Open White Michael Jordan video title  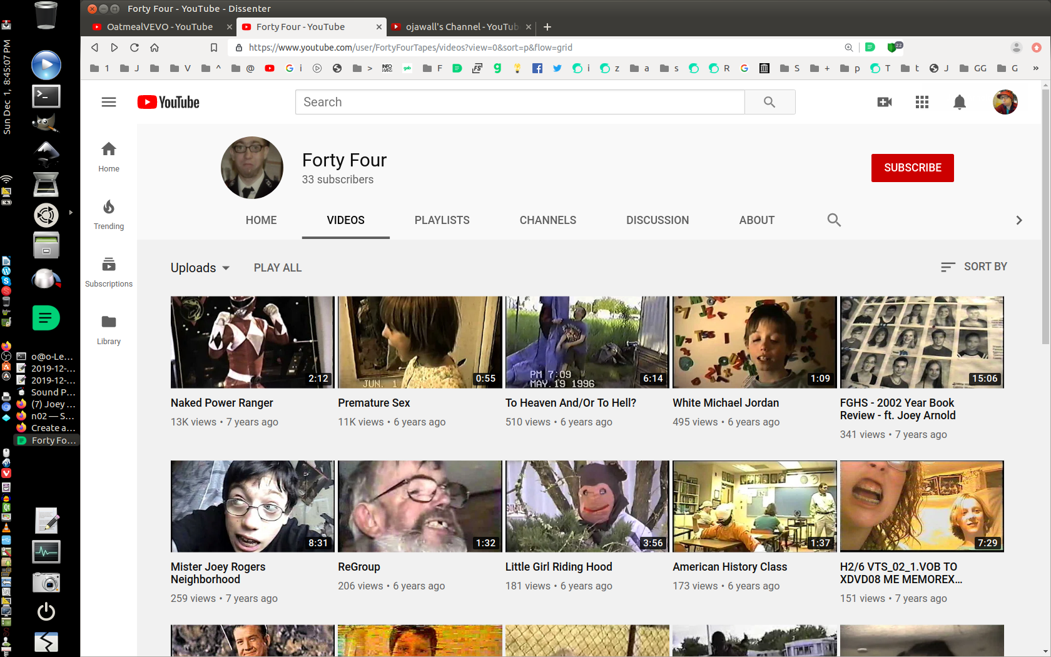point(726,403)
